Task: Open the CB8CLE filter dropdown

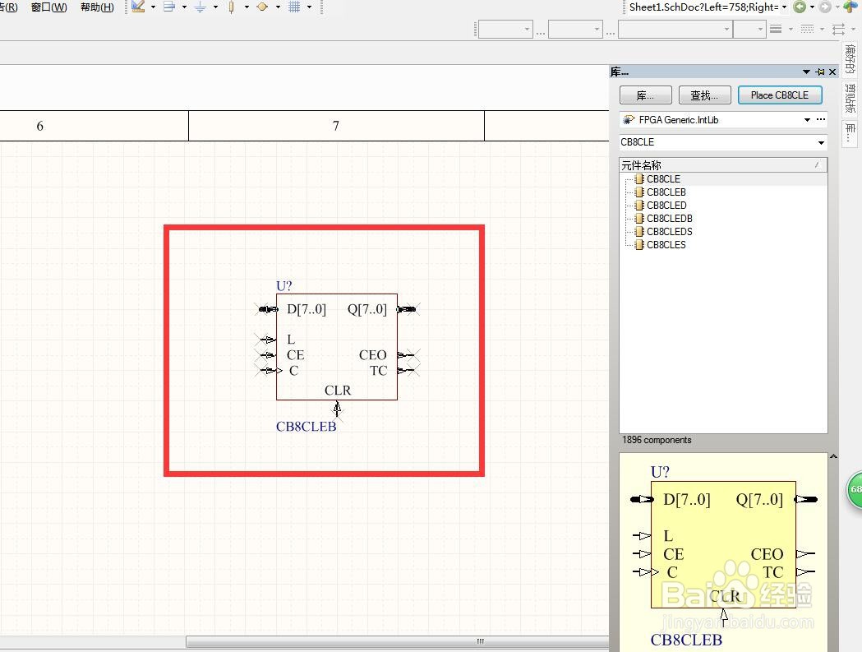Action: (821, 142)
